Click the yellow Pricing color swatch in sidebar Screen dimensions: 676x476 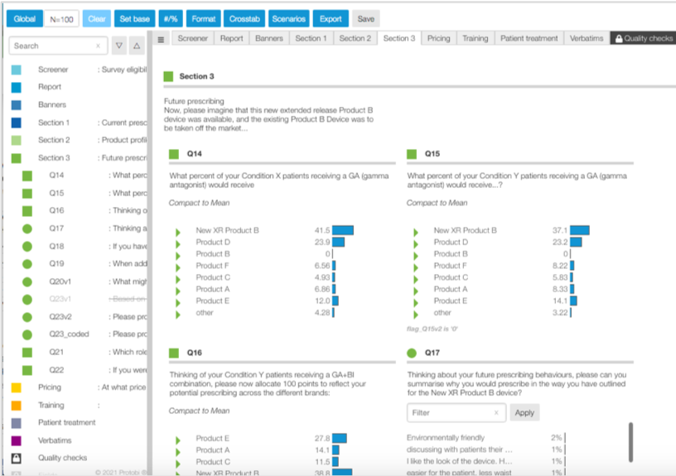[17, 387]
